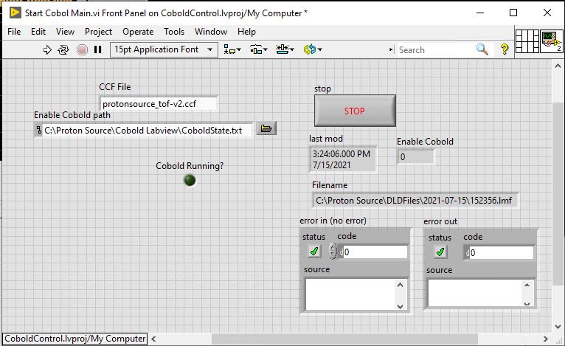565x346 pixels.
Task: Click the red STOP button
Action: pos(355,111)
